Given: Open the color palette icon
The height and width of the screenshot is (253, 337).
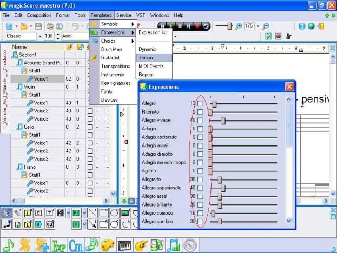Looking at the screenshot, I should click(x=108, y=245).
